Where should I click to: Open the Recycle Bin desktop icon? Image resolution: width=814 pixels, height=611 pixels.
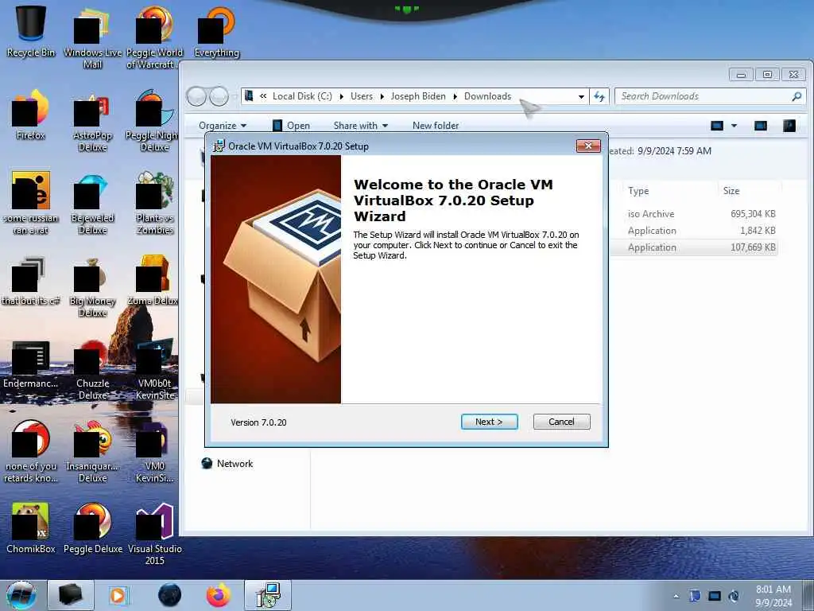pos(31,31)
